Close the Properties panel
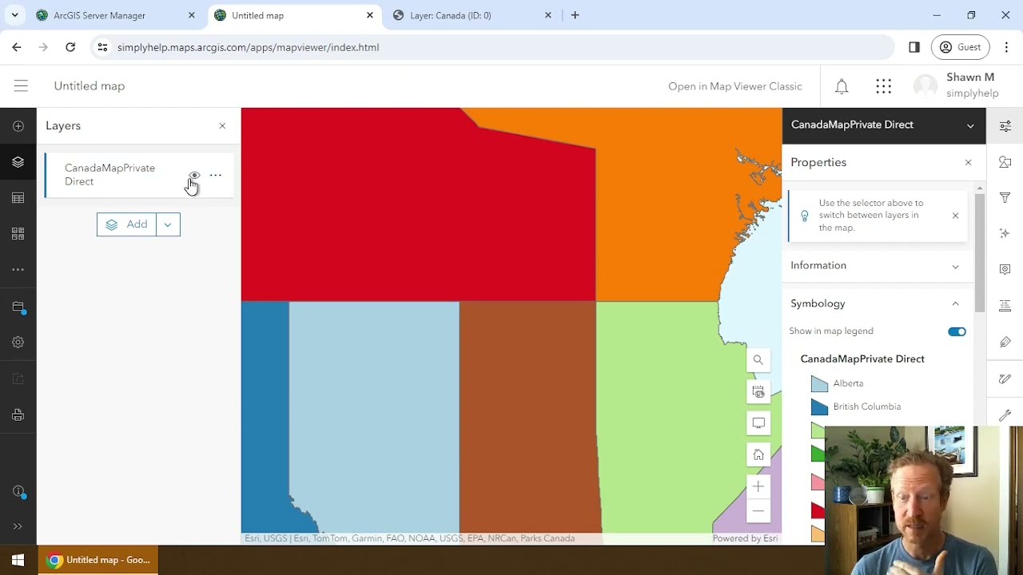This screenshot has height=575, width=1023. pyautogui.click(x=968, y=163)
